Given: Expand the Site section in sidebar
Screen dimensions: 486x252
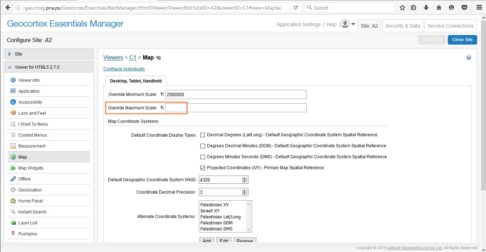Looking at the screenshot, I should tap(49, 54).
